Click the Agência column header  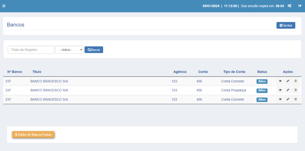pos(180,72)
